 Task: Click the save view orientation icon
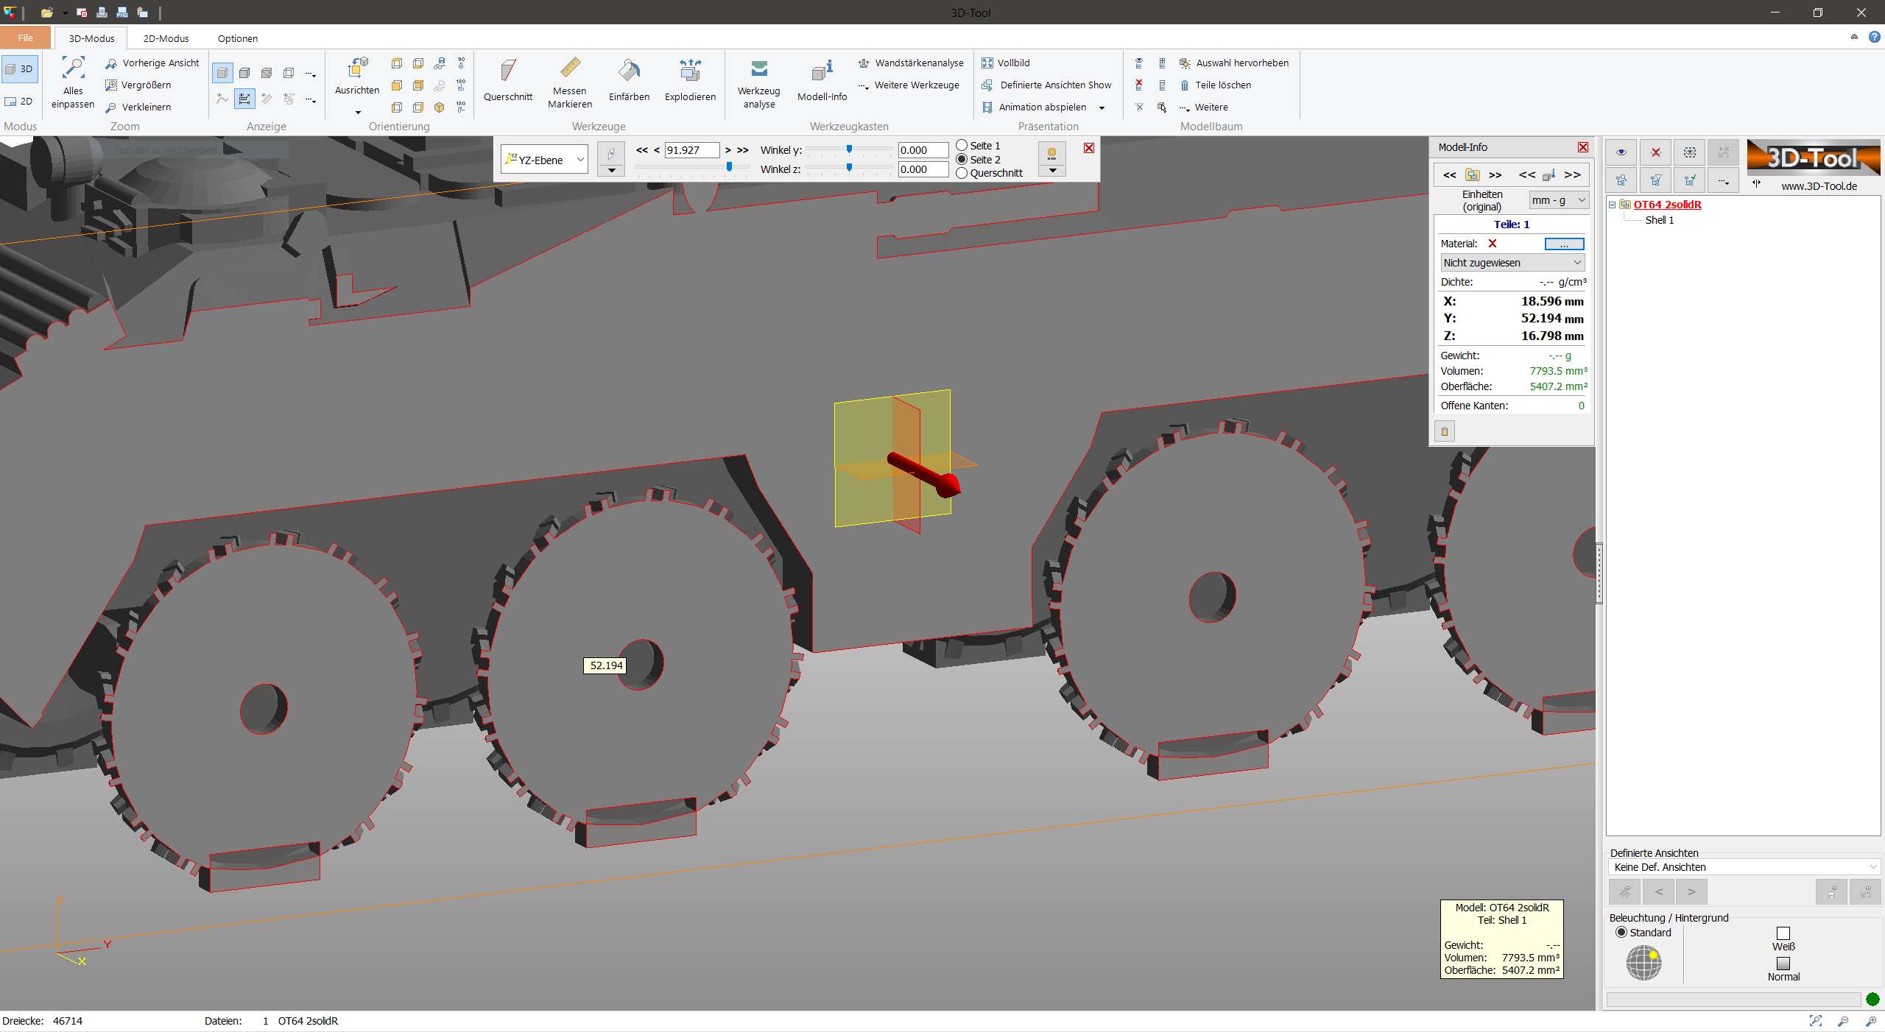(440, 63)
